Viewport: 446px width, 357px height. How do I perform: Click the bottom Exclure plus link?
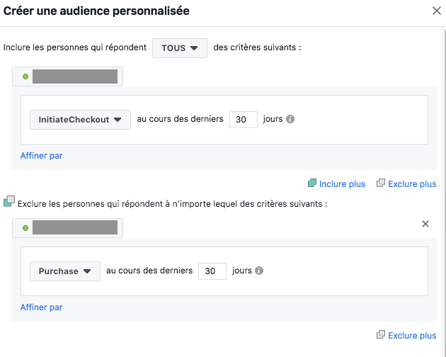coord(412,336)
